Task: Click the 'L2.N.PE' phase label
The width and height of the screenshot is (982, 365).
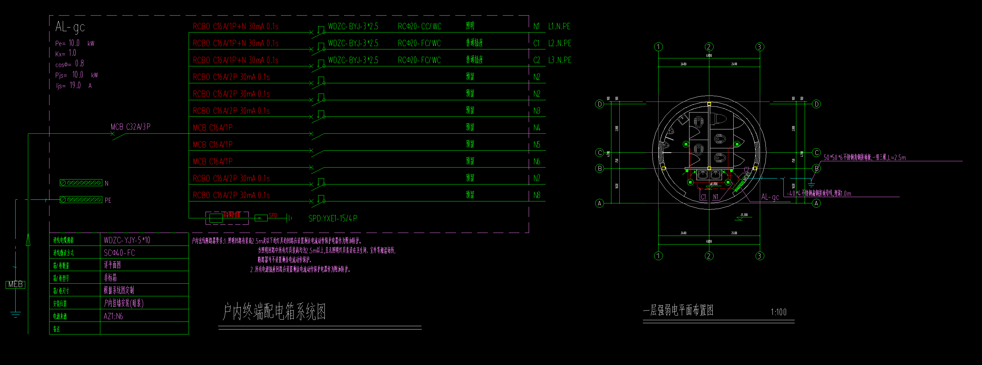Action: click(x=560, y=43)
